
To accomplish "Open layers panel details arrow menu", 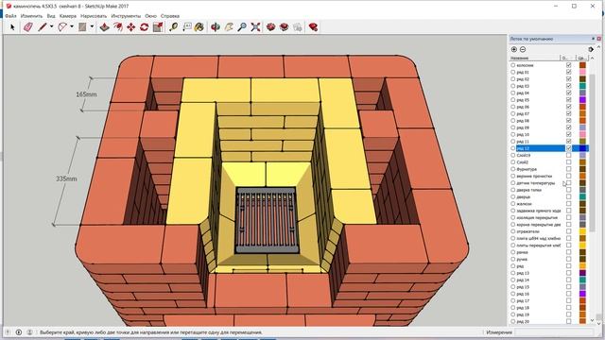I will [x=591, y=49].
